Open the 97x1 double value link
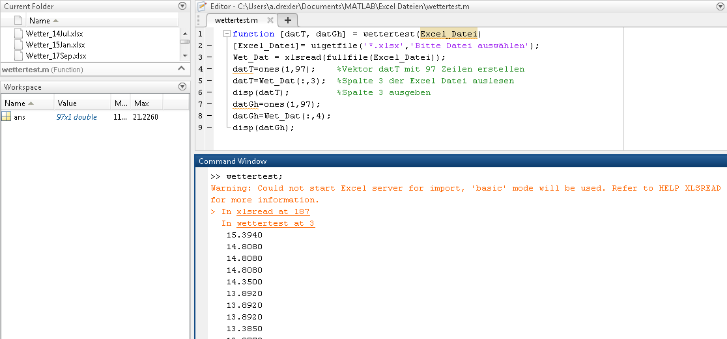 (76, 117)
